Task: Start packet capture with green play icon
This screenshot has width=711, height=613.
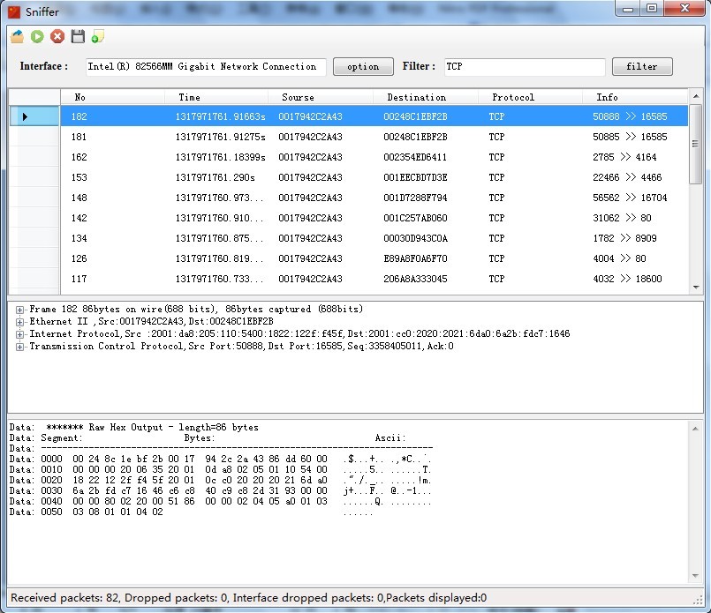Action: (x=37, y=36)
